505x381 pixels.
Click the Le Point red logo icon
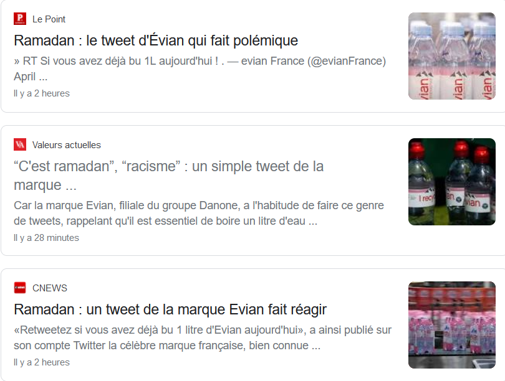click(x=20, y=19)
